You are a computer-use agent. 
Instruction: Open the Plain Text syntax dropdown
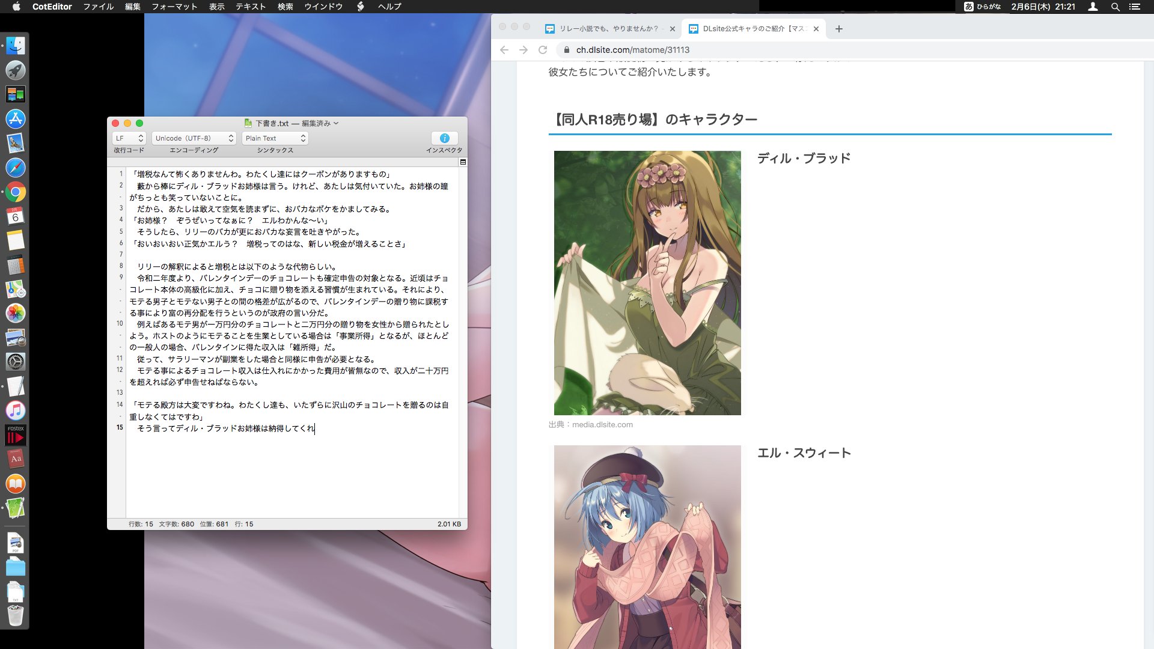point(275,138)
